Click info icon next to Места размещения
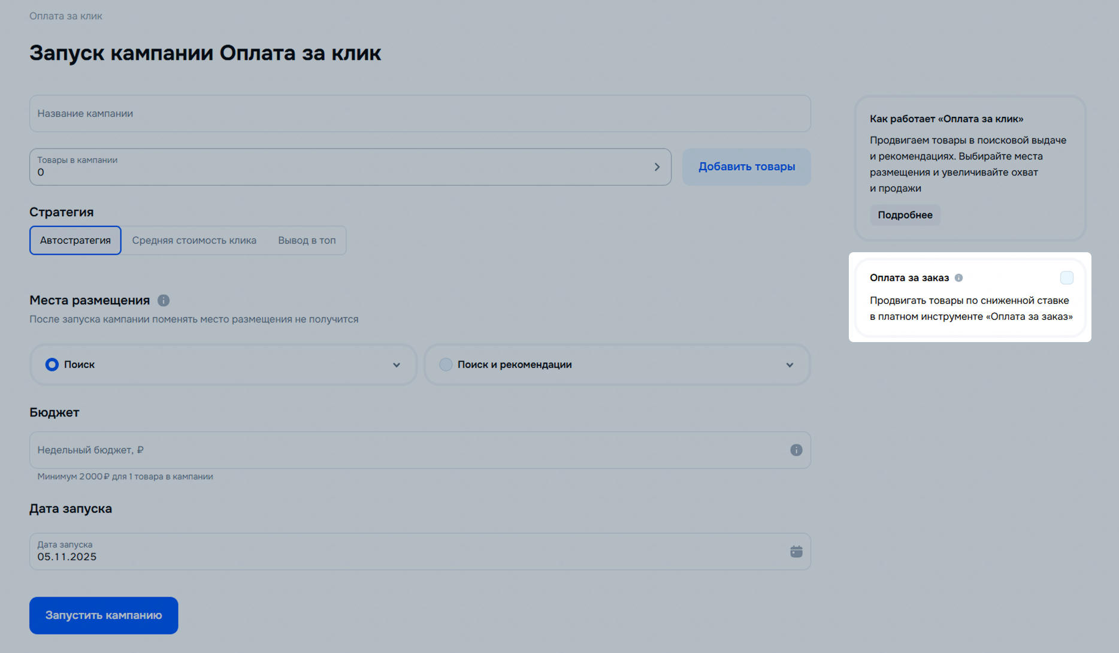This screenshot has height=653, width=1119. [163, 300]
